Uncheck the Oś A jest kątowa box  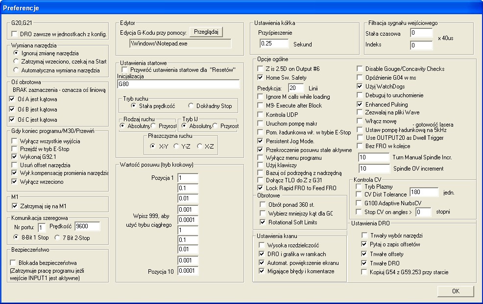pyautogui.click(x=12, y=99)
